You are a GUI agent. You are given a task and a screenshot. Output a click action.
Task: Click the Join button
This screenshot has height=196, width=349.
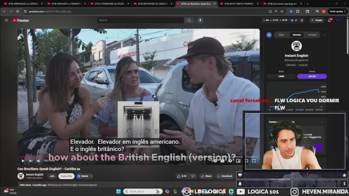coord(52,176)
